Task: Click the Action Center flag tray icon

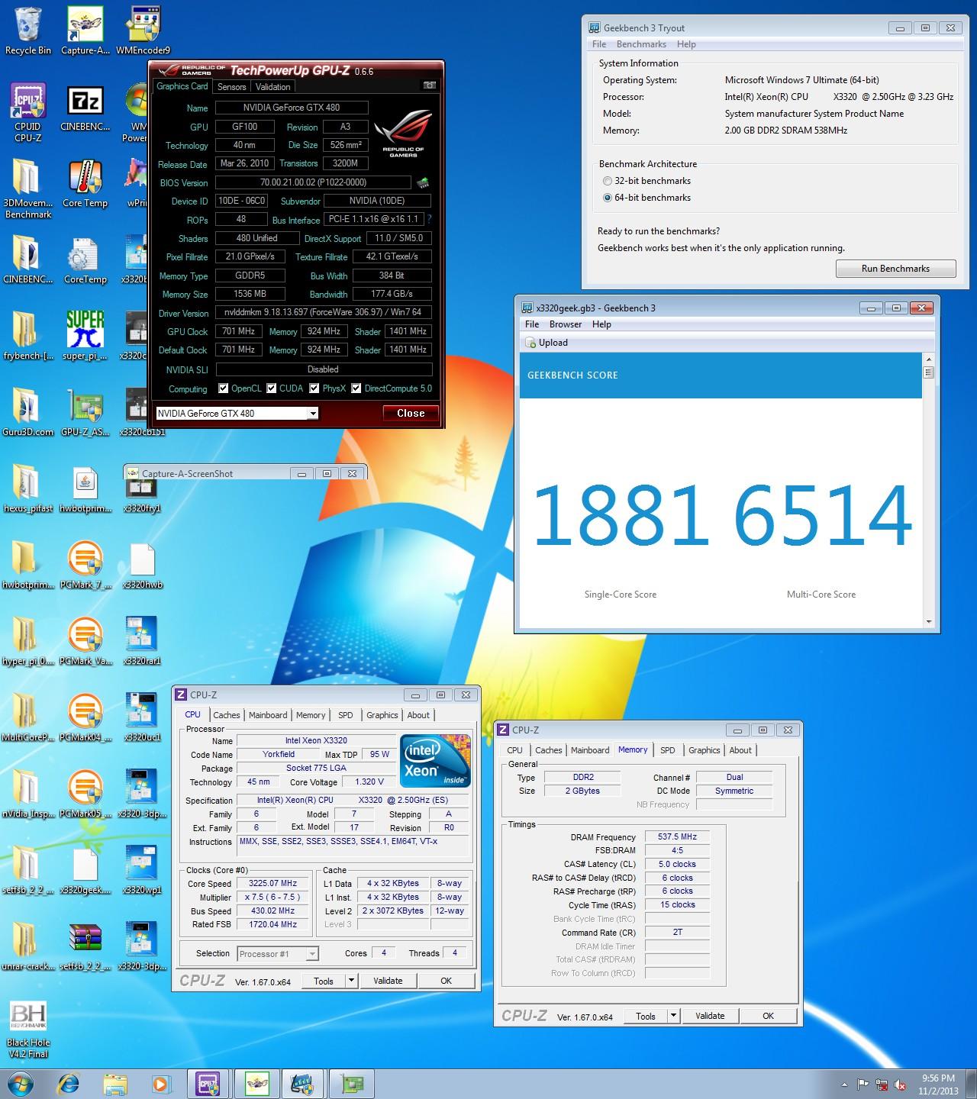Action: [x=863, y=1084]
